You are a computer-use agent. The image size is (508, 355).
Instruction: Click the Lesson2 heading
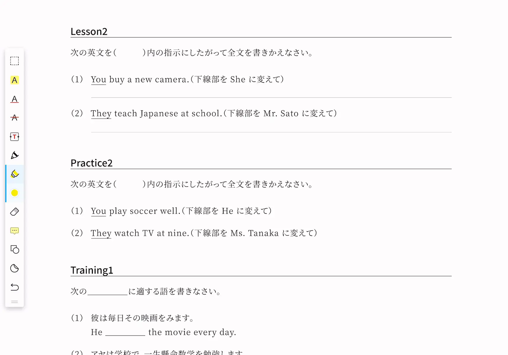pos(89,32)
